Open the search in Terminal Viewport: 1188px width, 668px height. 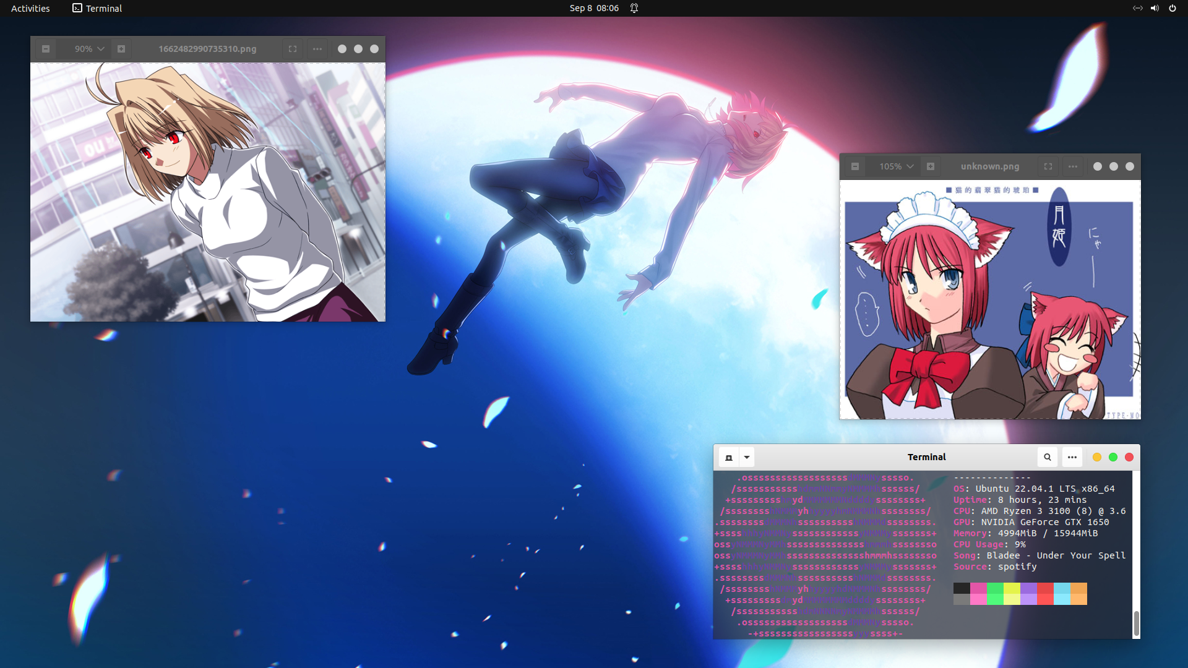(1048, 457)
